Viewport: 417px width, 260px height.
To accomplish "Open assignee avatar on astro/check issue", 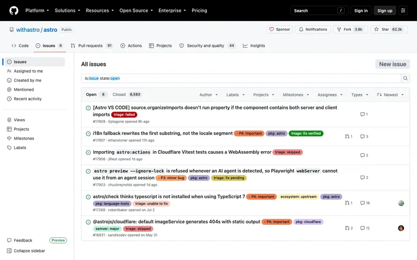I will [x=401, y=203].
